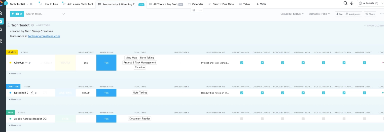Click Adobe Acrobat Reader green status square
384x132 pixels.
tap(10, 119)
